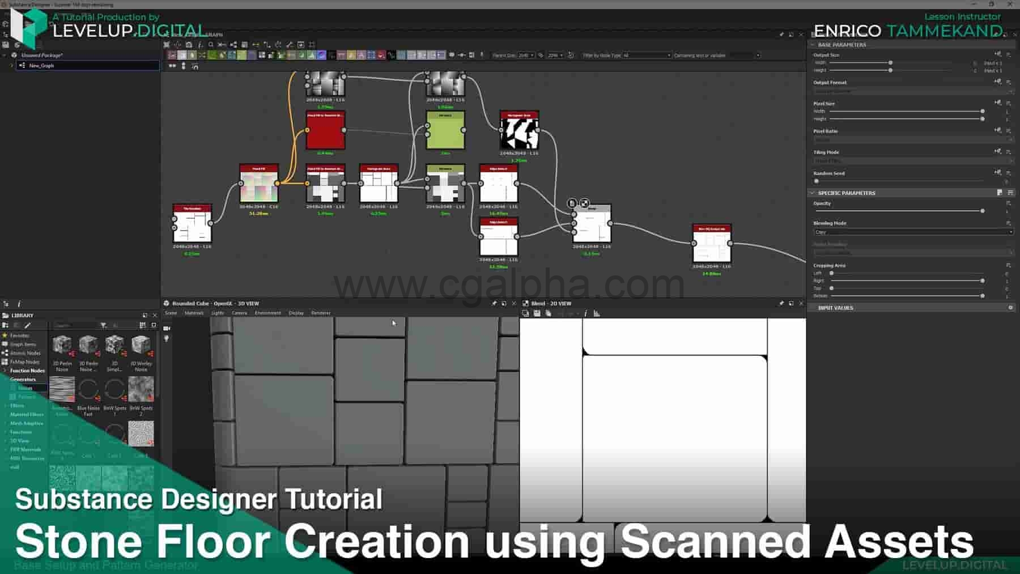Pin the Blend 2D VIEW panel
The height and width of the screenshot is (574, 1020).
tap(781, 304)
